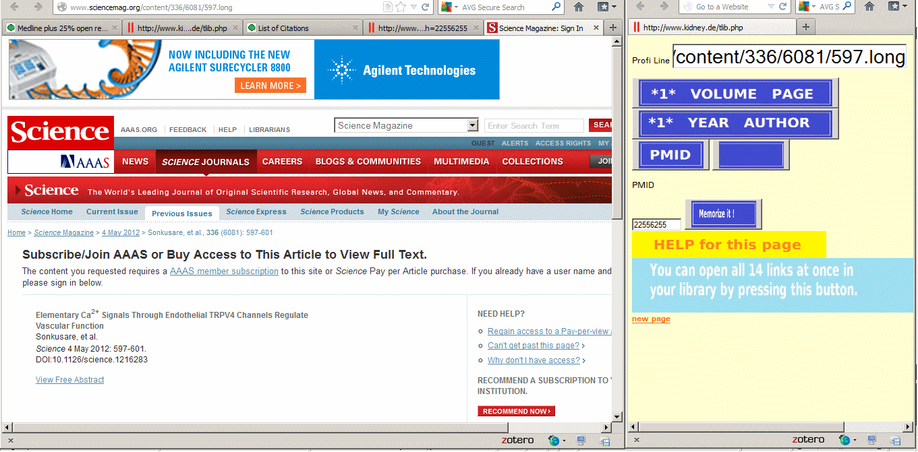Open the Current Issue sub-tab
Screen dimensions: 918x452
(112, 212)
